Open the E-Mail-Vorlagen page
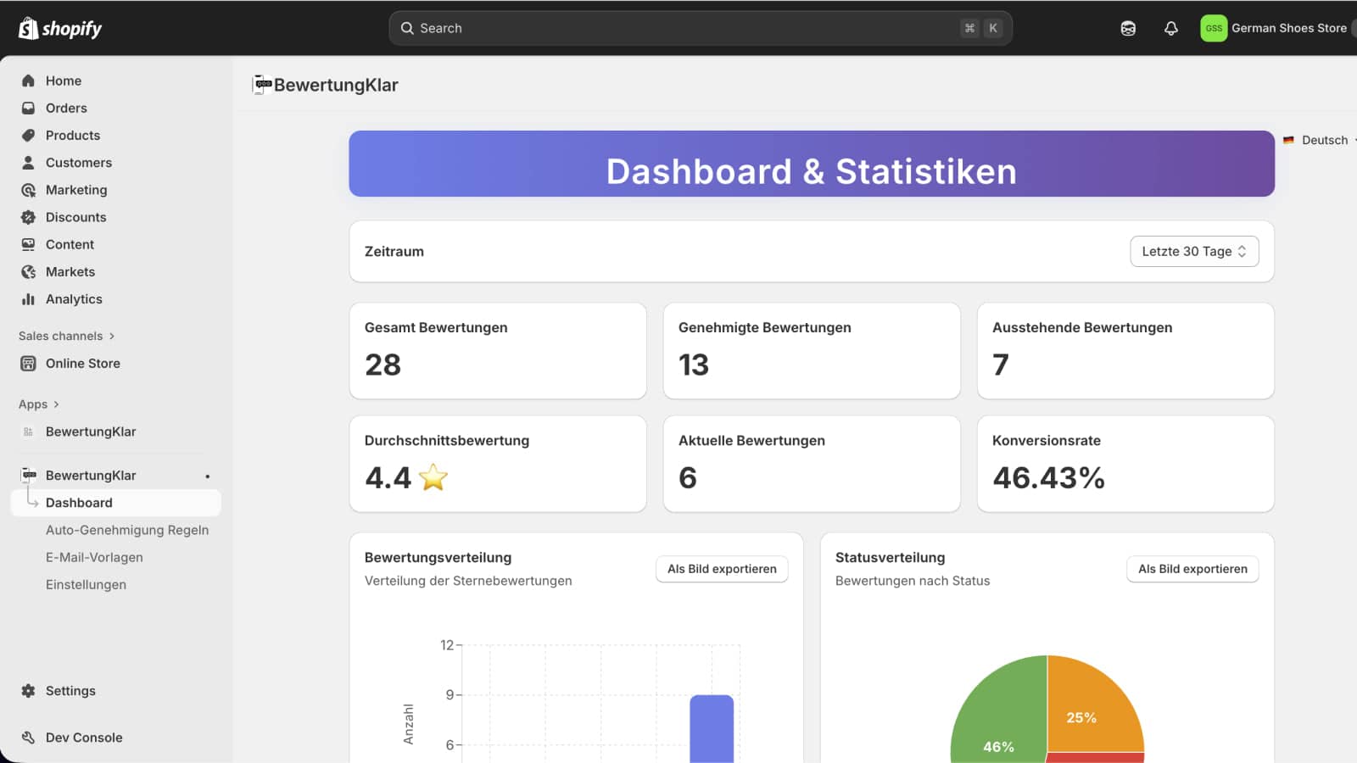This screenshot has height=763, width=1357. tap(94, 557)
